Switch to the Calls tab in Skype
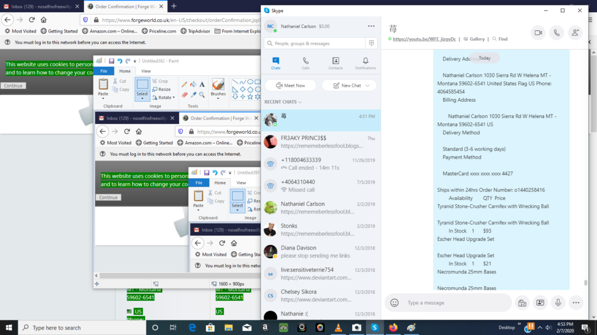Image resolution: width=597 pixels, height=335 pixels. (305, 63)
